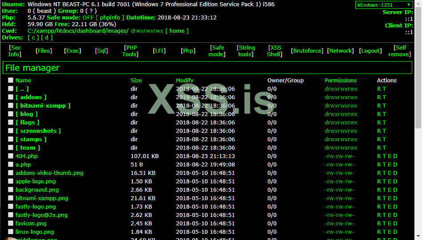422x240 pixels.
Task: Check the box for apple-logo.png
Action: tap(11, 181)
